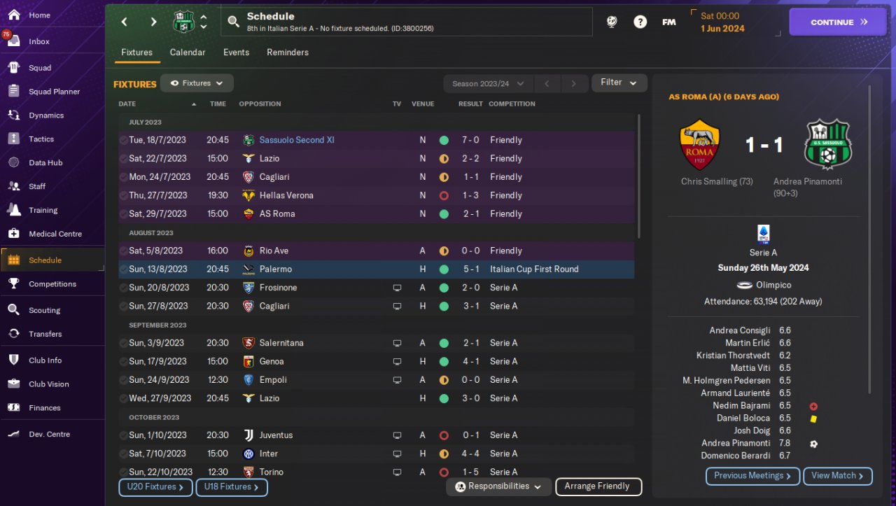Go back with the left arrow icon
The image size is (896, 506).
[x=125, y=22]
